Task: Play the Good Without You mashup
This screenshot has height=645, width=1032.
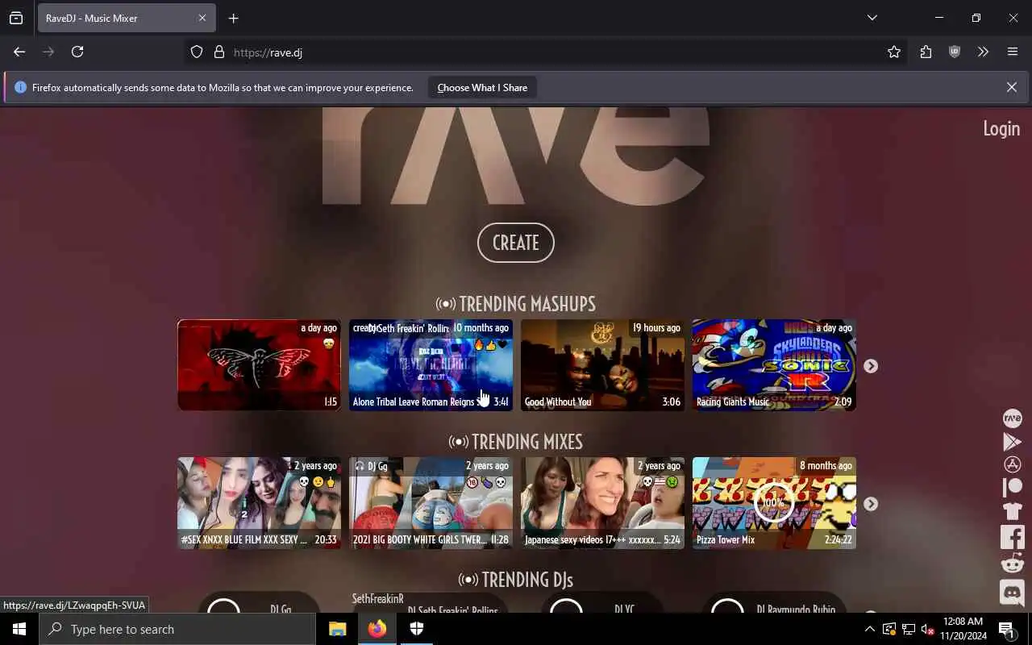Action: click(602, 365)
